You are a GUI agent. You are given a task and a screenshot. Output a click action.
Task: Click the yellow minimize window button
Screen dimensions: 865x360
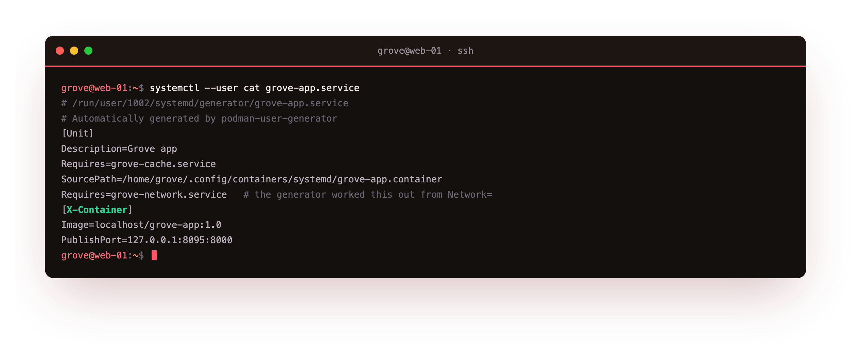coord(74,51)
